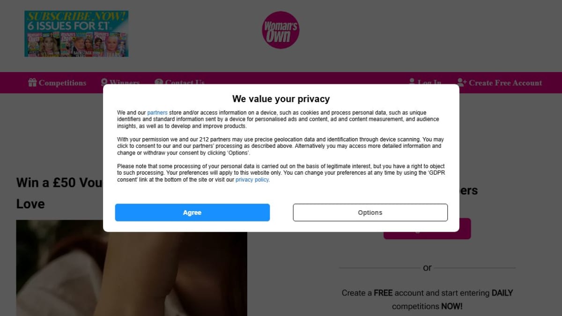Click the Contact Us question mark icon

159,82
